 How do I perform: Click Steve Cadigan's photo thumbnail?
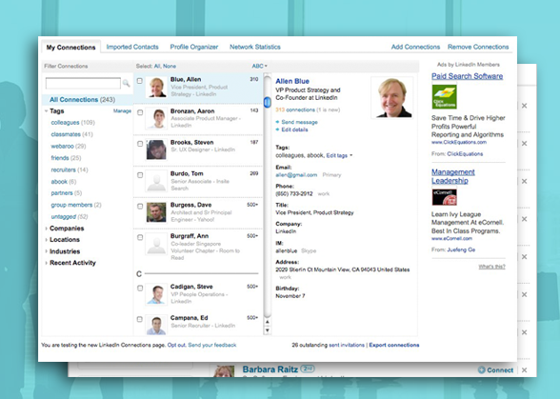(x=156, y=294)
